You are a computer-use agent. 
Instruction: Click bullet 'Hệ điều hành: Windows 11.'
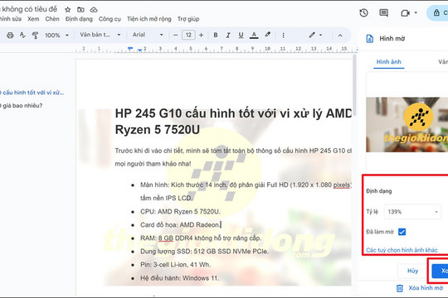(x=180, y=278)
